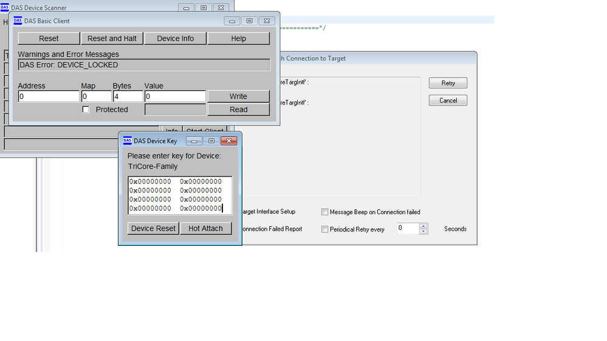607x341 pixels.
Task: Click the DAS logo icon of Device Scanner window
Action: click(x=5, y=7)
